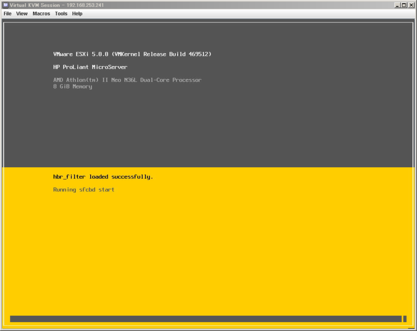Click the '8 GiB Memory' text
This screenshot has height=331, width=417.
72,87
